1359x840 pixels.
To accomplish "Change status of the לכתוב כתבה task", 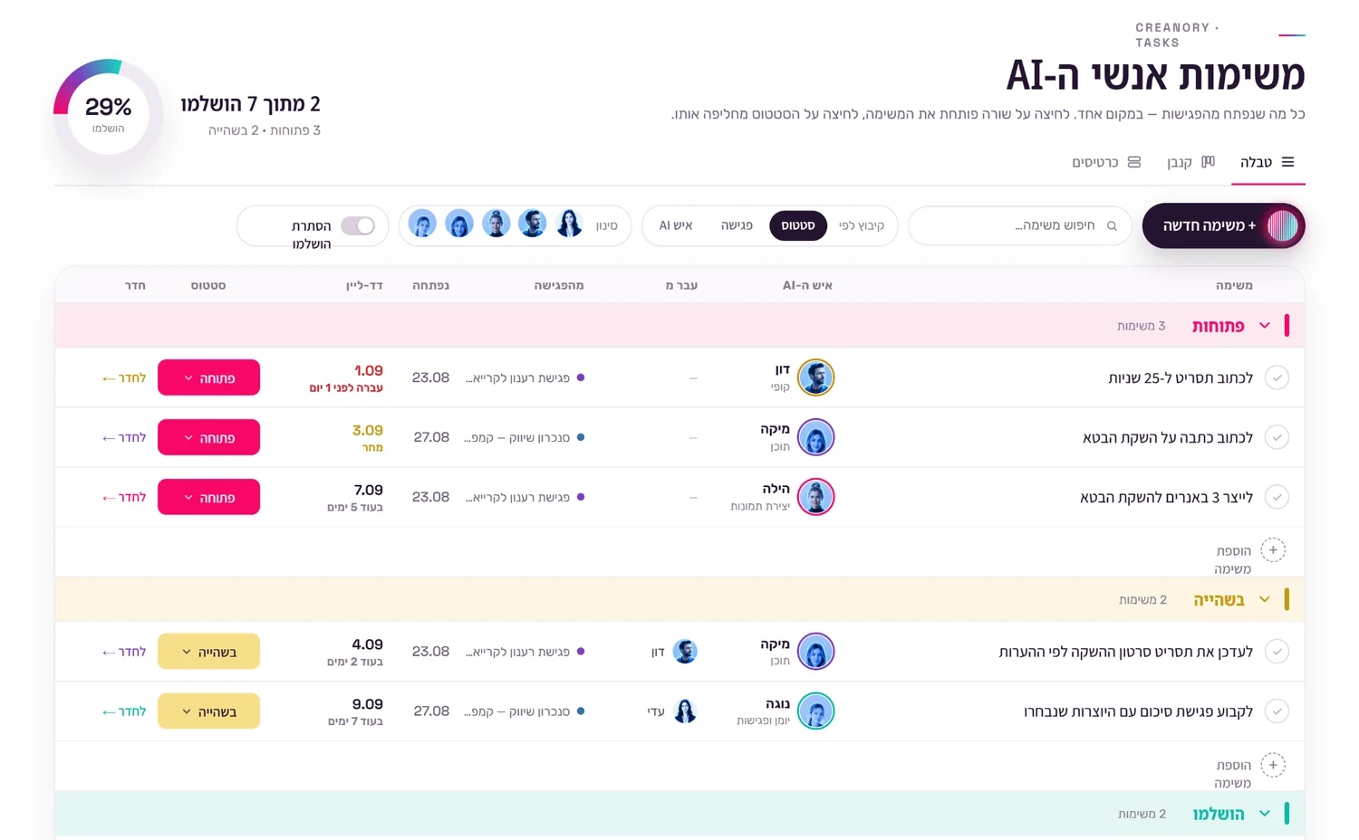I will coord(208,437).
